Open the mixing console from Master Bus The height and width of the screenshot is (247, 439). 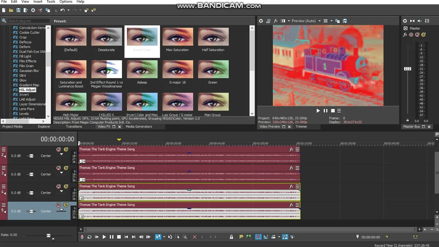pos(427,21)
